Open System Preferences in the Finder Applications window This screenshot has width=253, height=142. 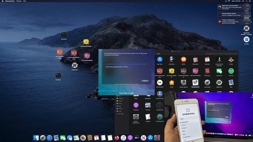(136, 117)
